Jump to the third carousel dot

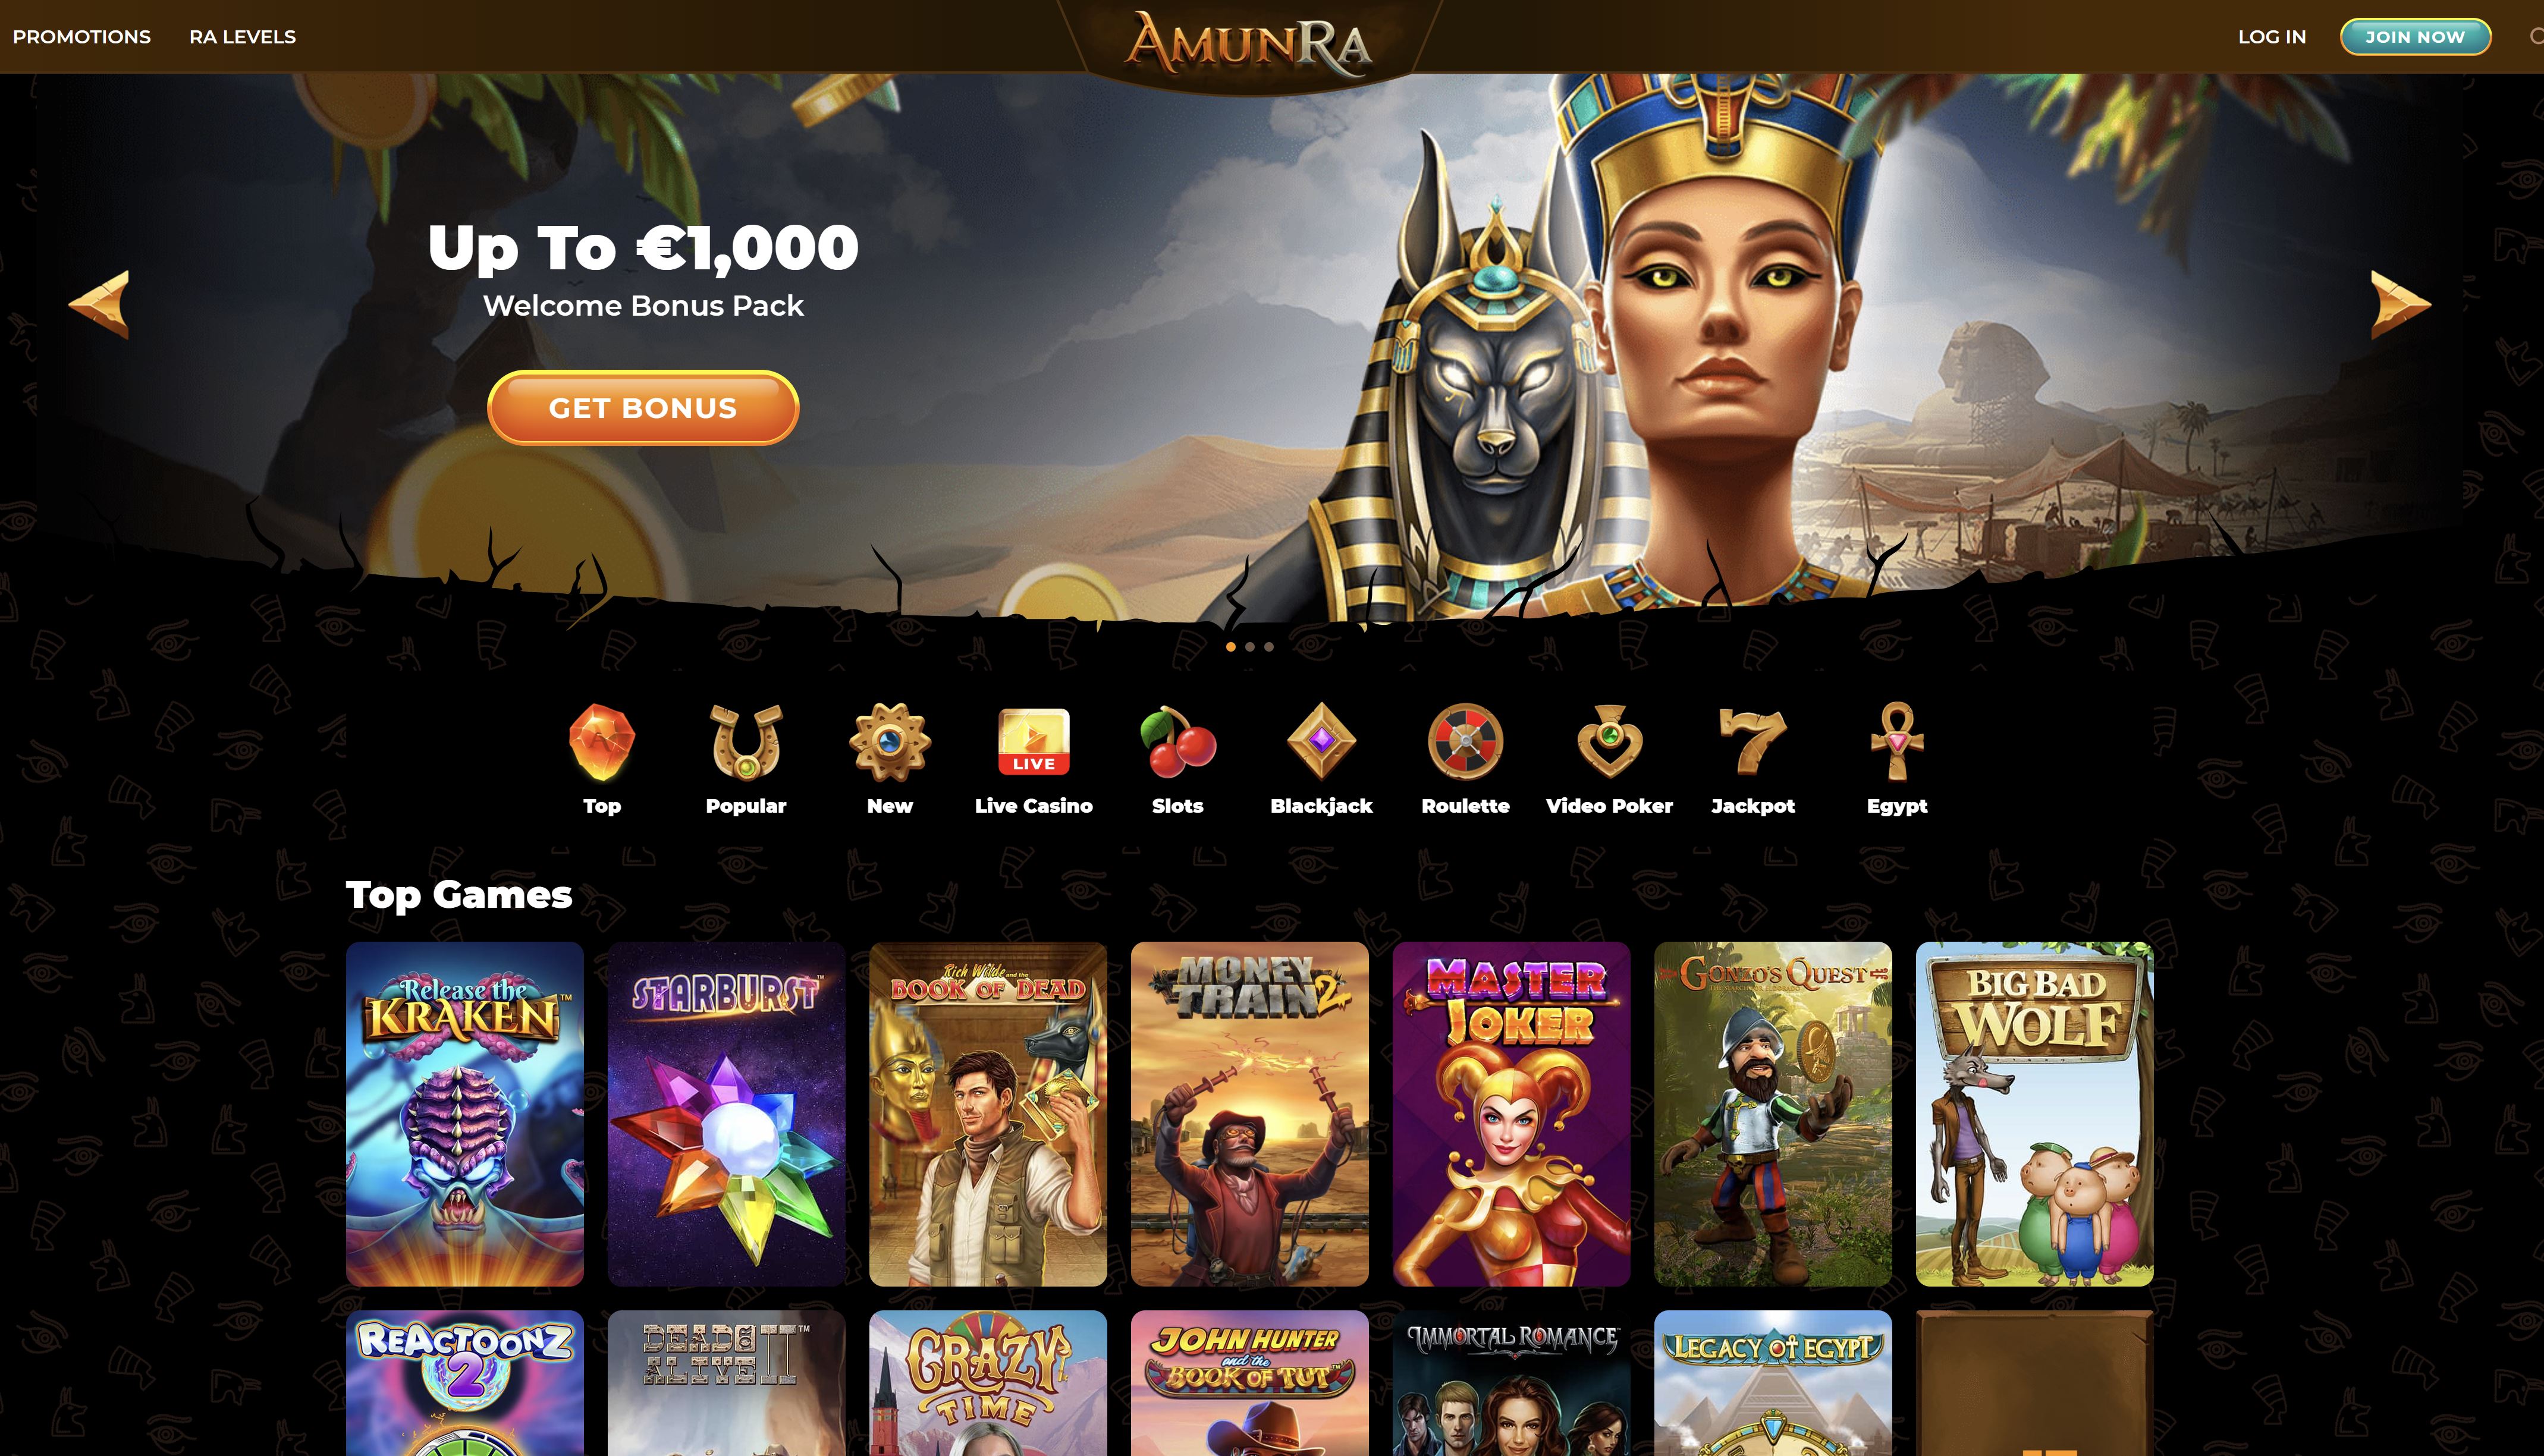(x=1269, y=647)
